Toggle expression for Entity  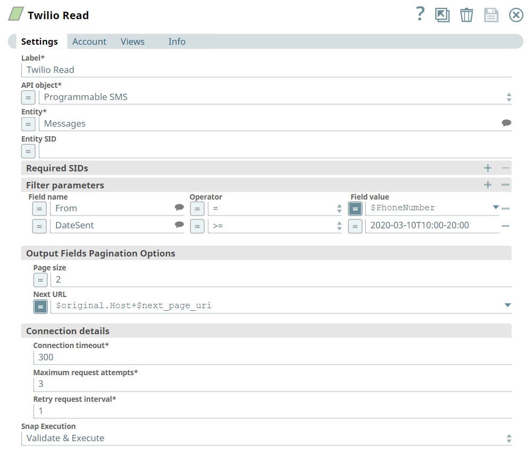[28, 124]
